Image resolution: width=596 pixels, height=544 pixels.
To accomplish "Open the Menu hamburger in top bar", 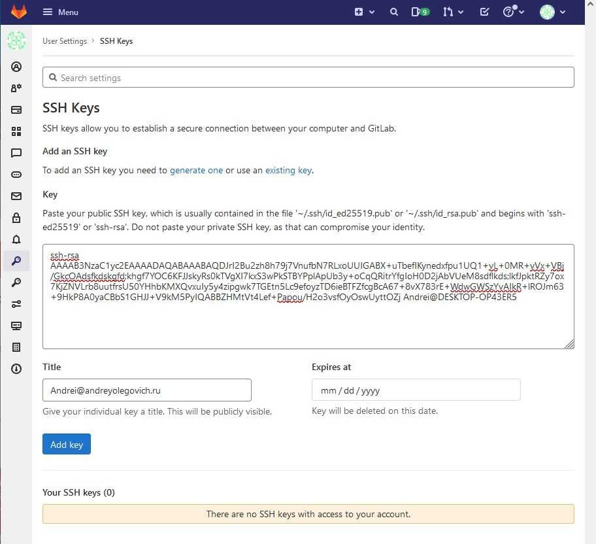I will (x=60, y=12).
